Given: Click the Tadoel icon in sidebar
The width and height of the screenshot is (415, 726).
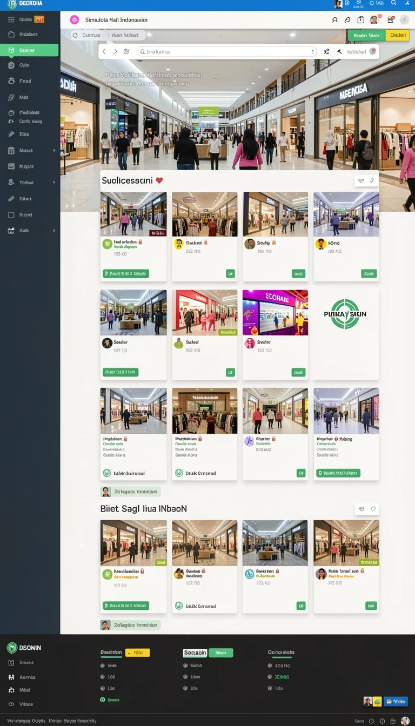Looking at the screenshot, I should 11,183.
